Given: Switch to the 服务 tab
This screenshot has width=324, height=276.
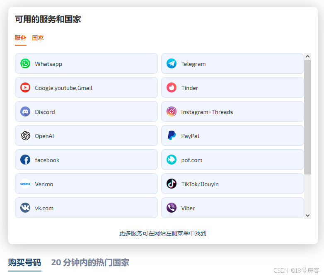Looking at the screenshot, I should pyautogui.click(x=20, y=38).
